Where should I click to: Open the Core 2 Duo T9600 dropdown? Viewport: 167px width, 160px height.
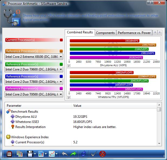(34, 69)
